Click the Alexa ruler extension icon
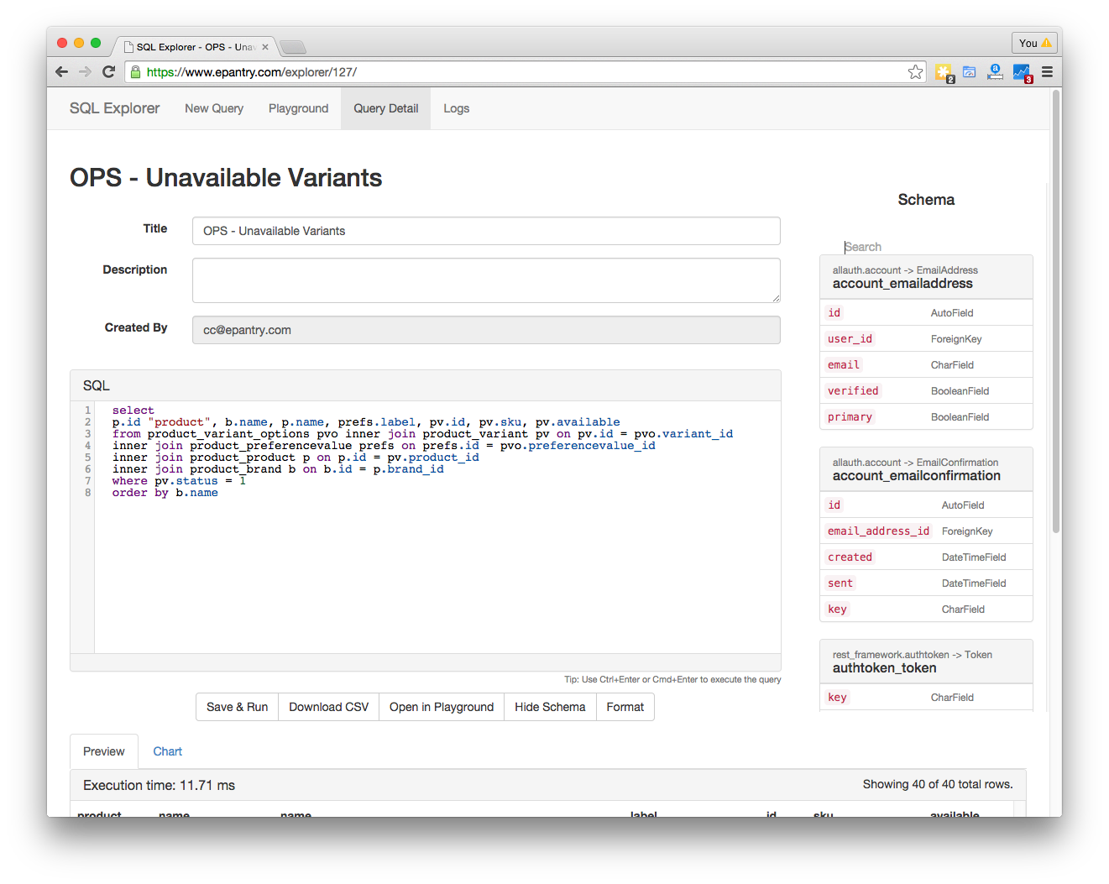Image resolution: width=1109 pixels, height=884 pixels. point(995,72)
